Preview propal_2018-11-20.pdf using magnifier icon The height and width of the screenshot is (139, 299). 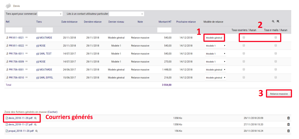coord(36,131)
